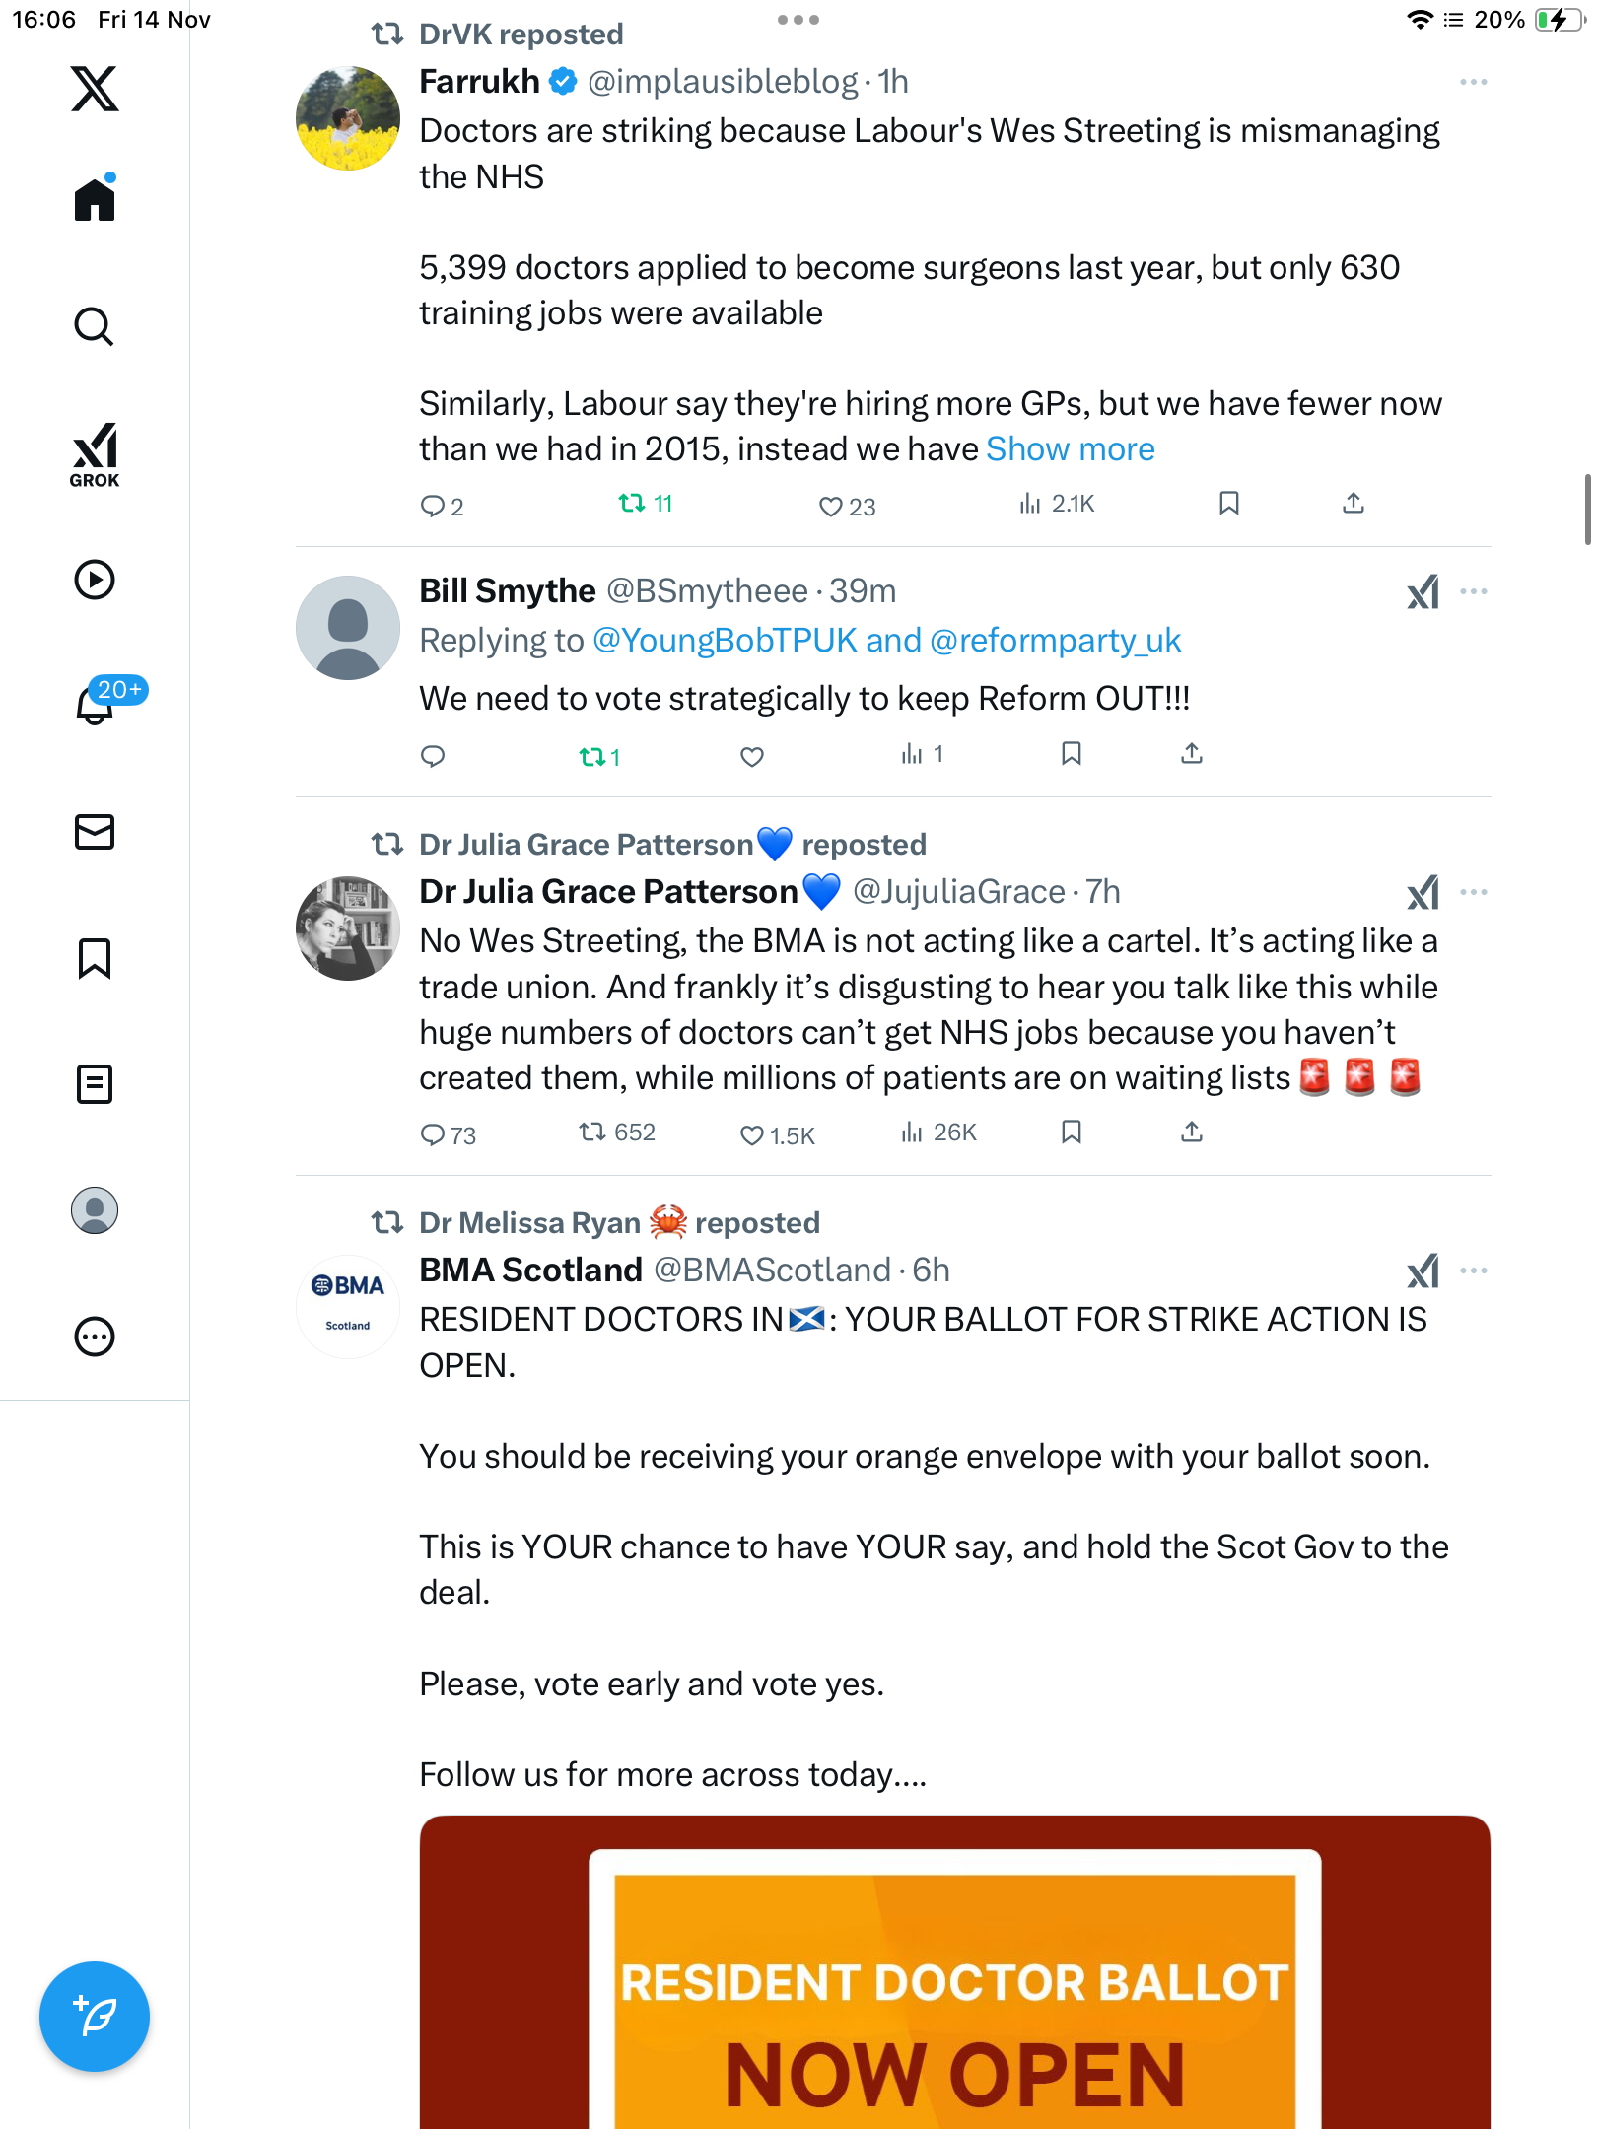Expand Farrukh's post with Show more
1597x2129 pixels.
(x=1071, y=449)
